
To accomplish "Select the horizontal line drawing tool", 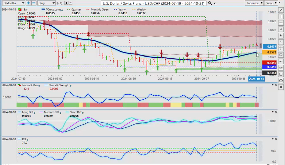I will pyautogui.click(x=281, y=23).
